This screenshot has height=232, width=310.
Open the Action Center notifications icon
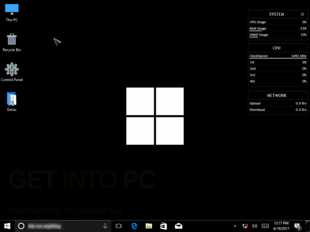point(297,226)
